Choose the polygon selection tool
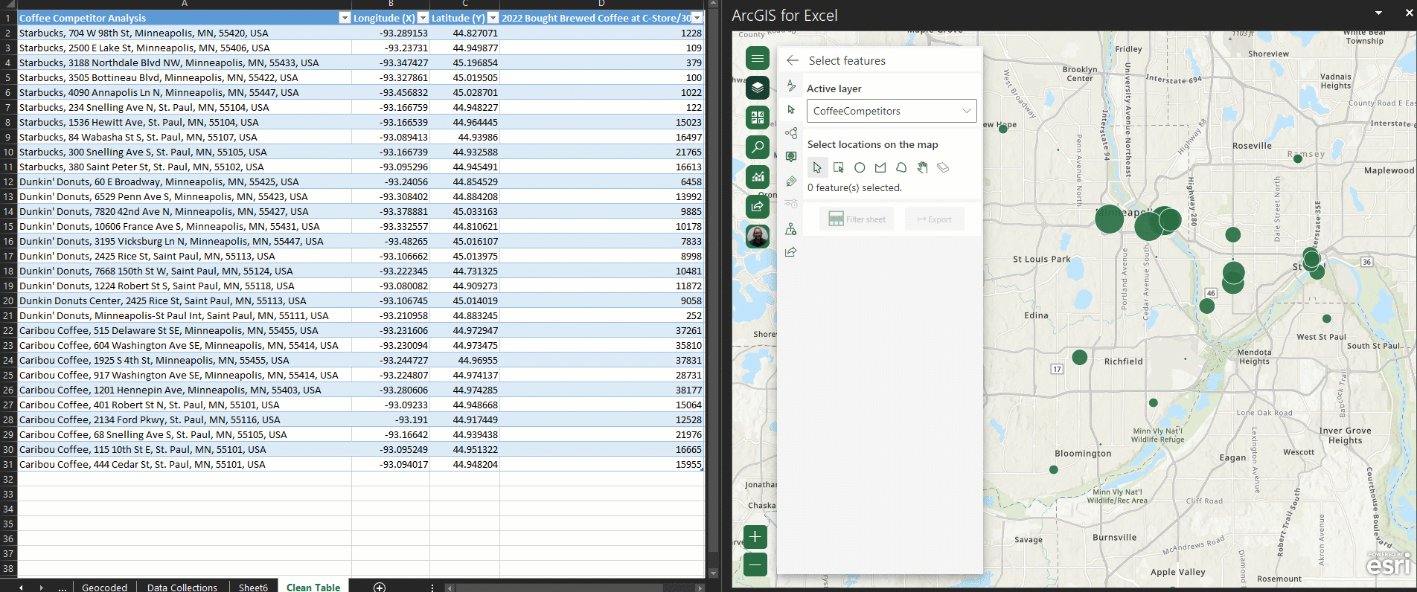This screenshot has height=592, width=1417. pyautogui.click(x=880, y=167)
